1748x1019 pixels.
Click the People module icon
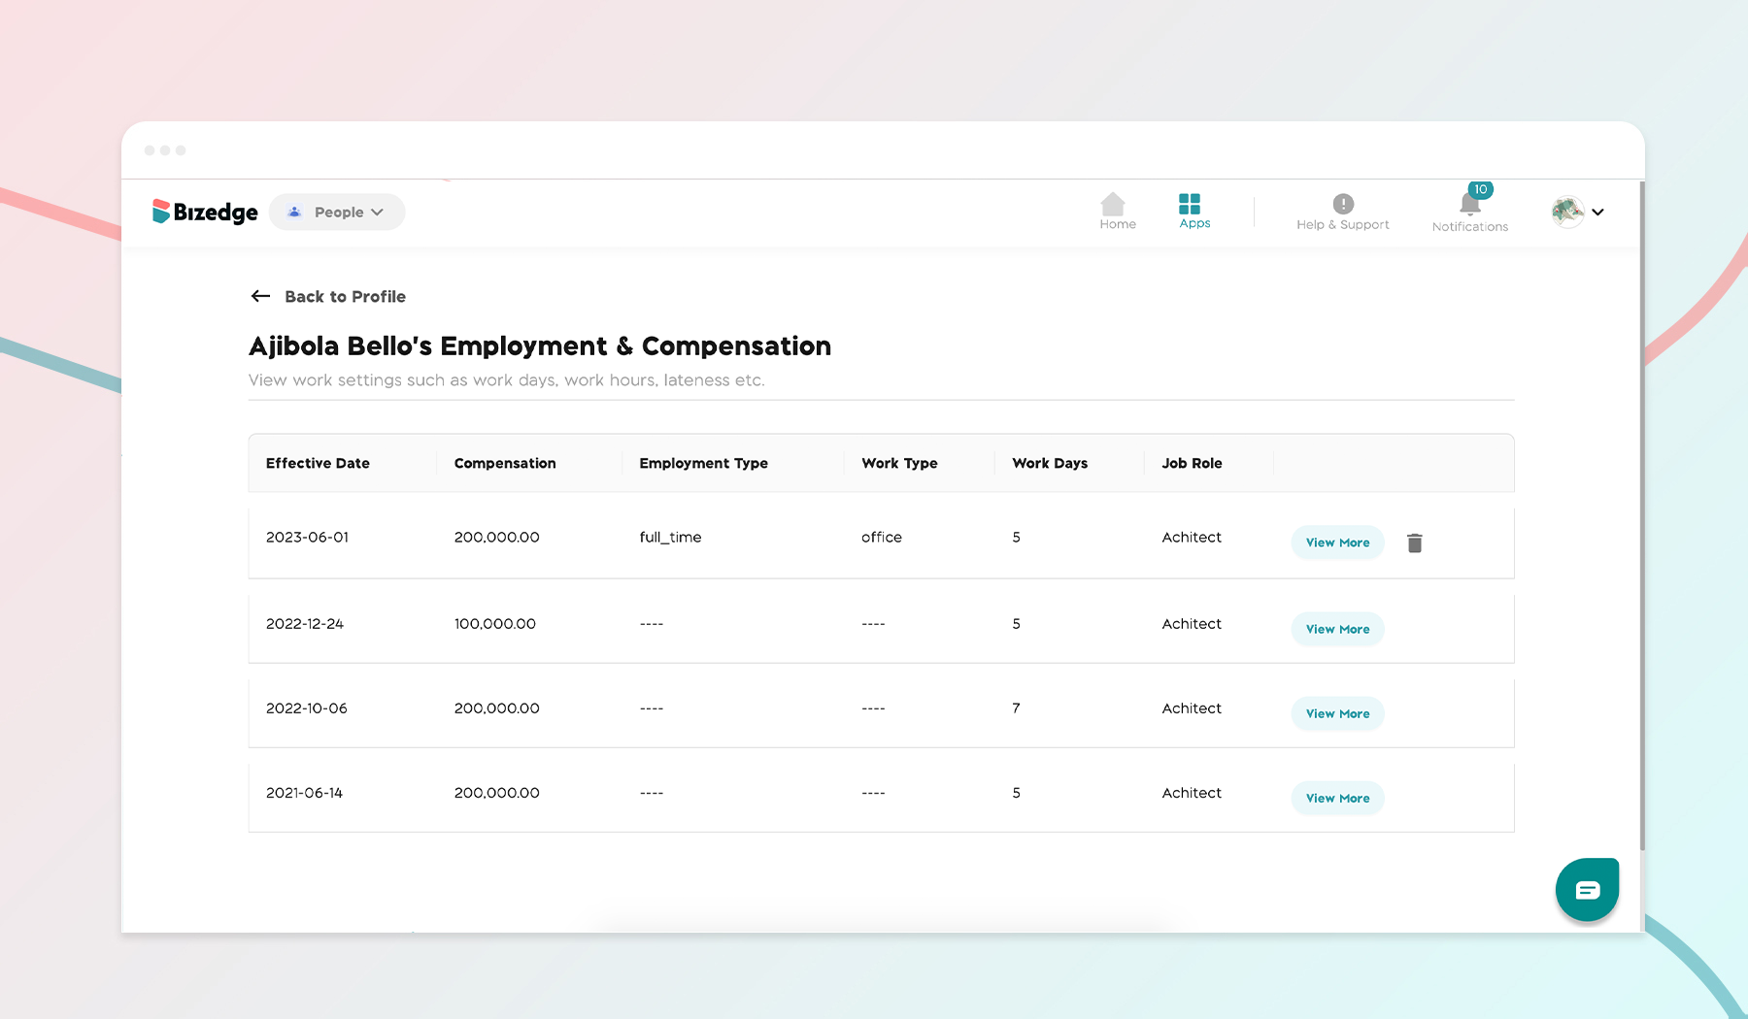(294, 212)
